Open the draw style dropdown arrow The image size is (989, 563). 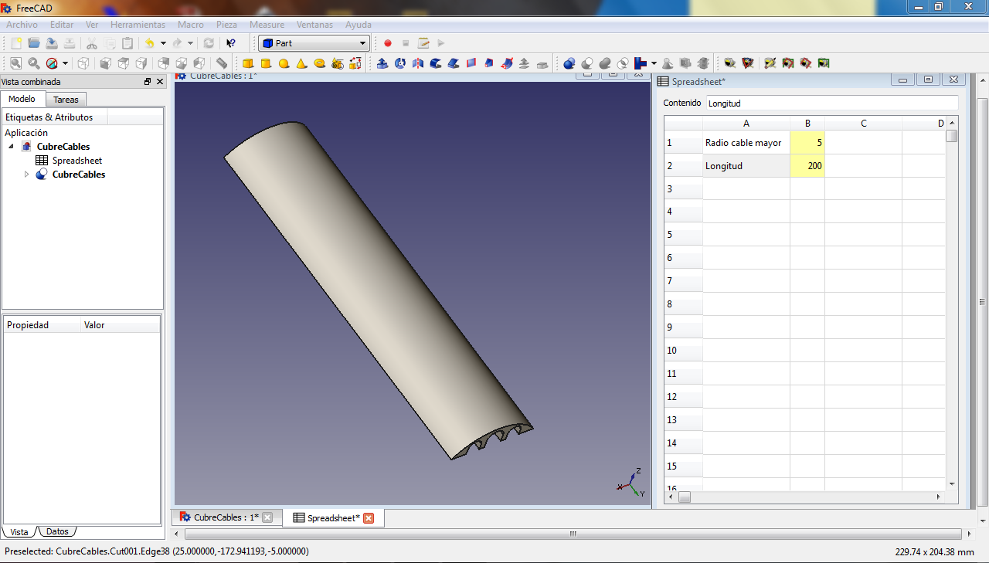click(x=65, y=63)
